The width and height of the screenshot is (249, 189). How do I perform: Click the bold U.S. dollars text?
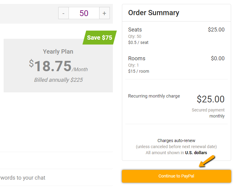coord(196,153)
